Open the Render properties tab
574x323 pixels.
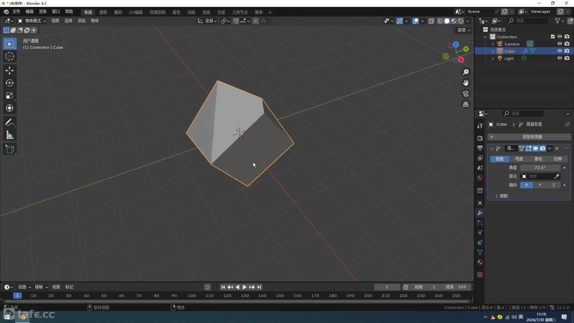[480, 138]
